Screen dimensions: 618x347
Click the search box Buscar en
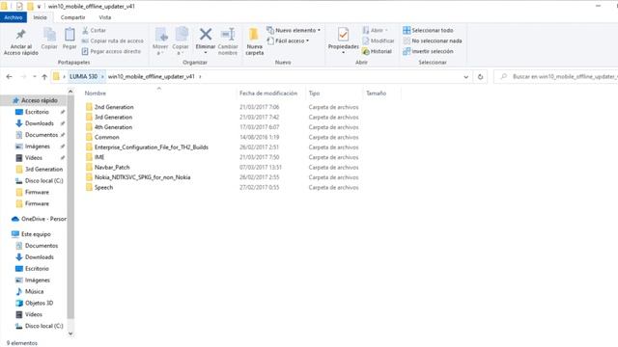(556, 77)
